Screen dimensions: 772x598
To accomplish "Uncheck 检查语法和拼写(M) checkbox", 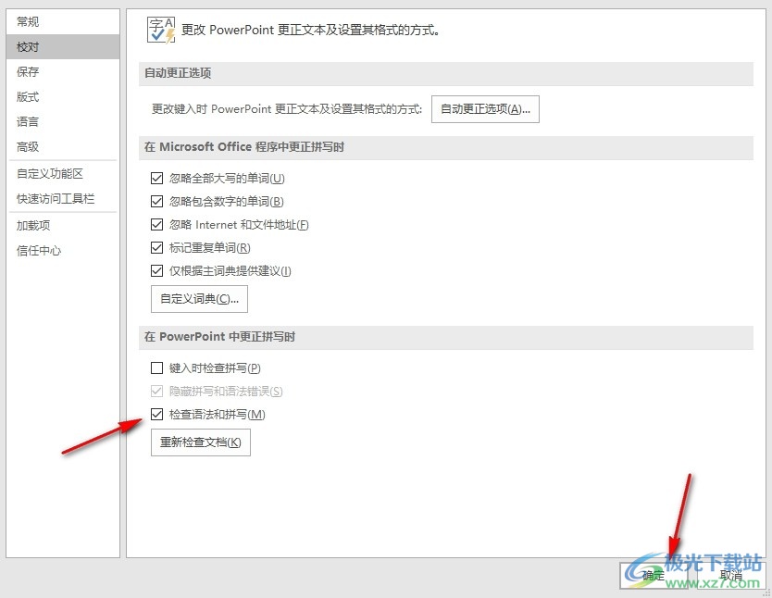I will [156, 415].
